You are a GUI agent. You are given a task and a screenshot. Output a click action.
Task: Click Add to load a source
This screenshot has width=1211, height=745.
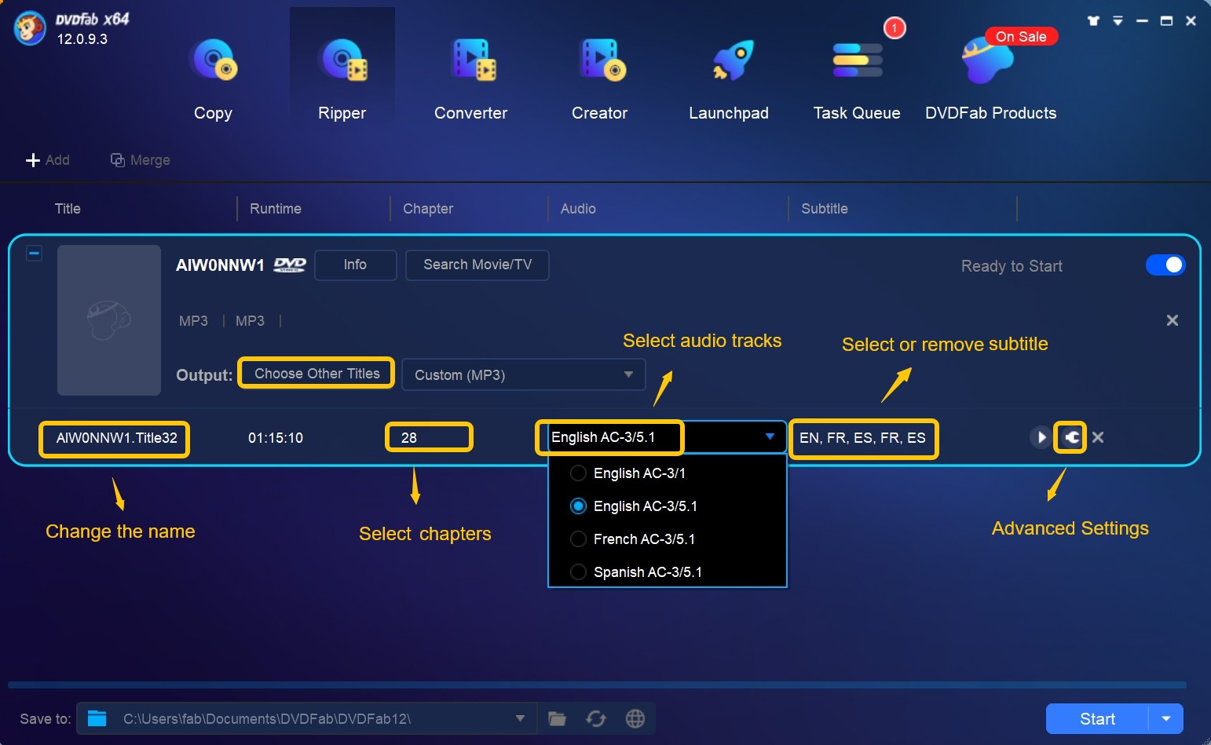(48, 160)
